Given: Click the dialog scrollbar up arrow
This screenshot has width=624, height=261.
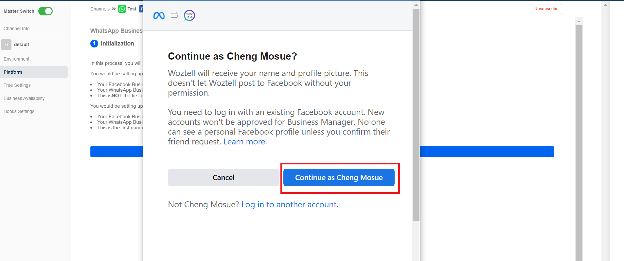Looking at the screenshot, I should pos(416,5).
